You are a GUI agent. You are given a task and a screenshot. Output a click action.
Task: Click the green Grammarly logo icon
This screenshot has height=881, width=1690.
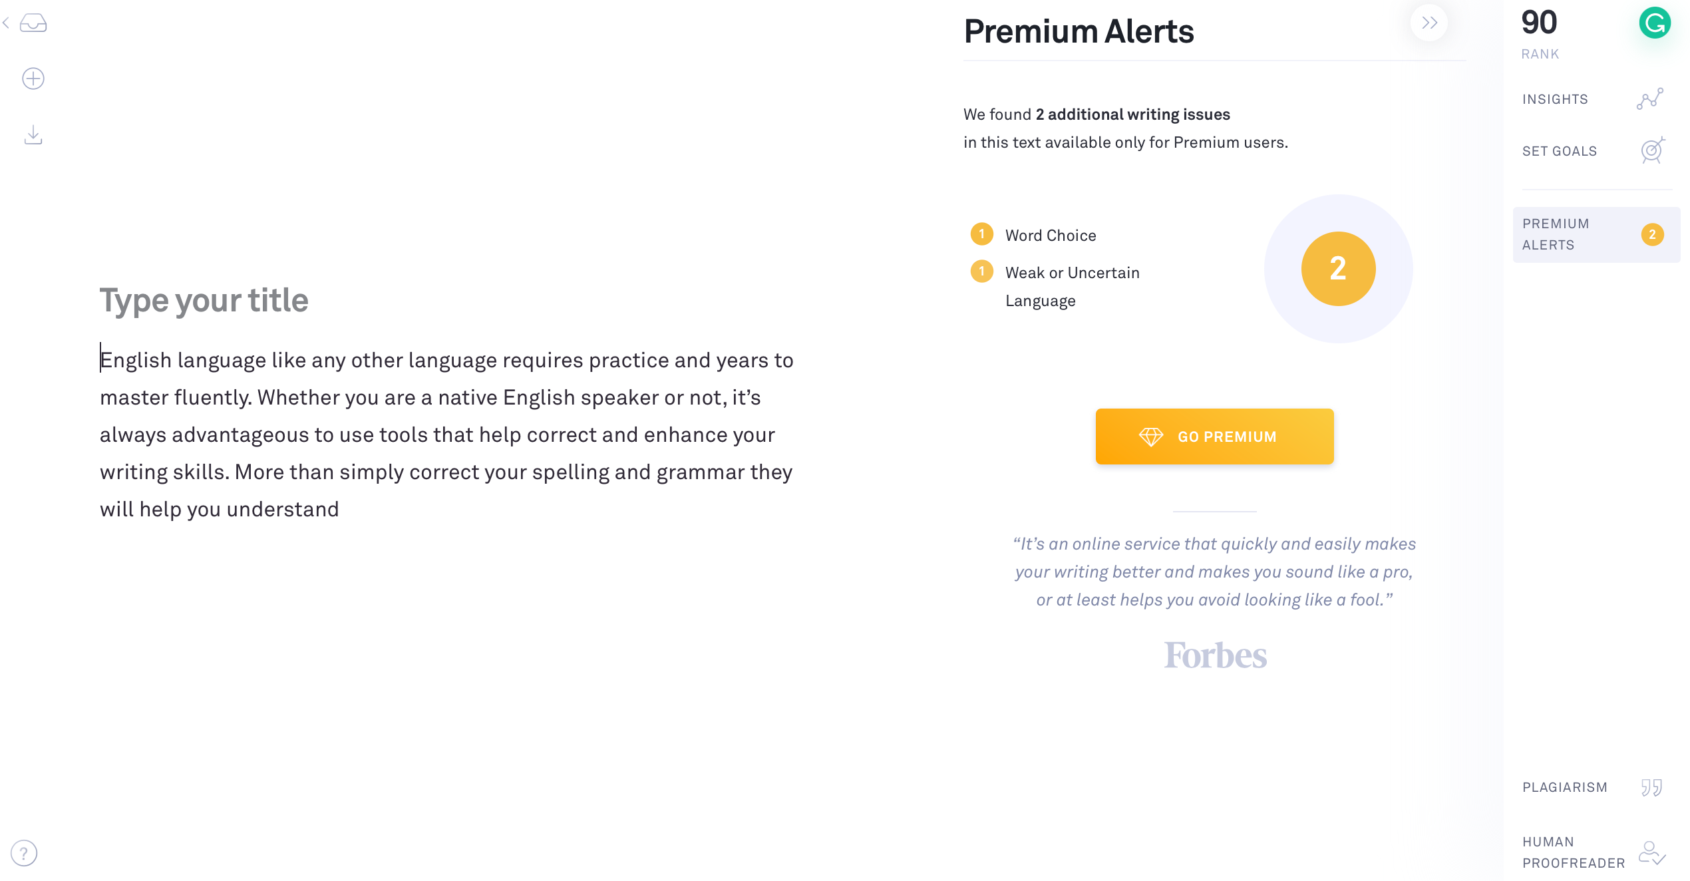pos(1655,23)
